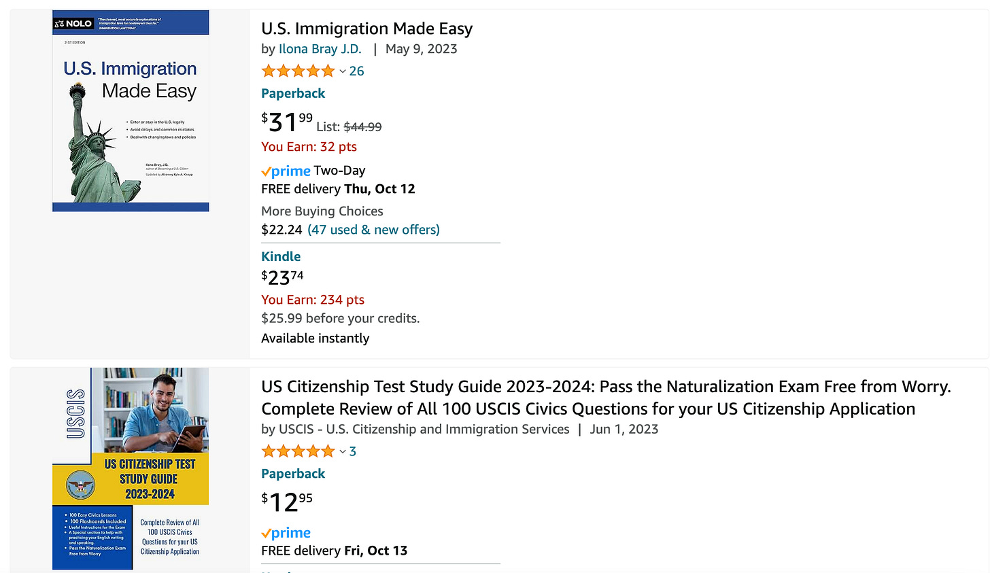The image size is (990, 573).
Task: View 47 used & new offers
Action: pyautogui.click(x=373, y=230)
